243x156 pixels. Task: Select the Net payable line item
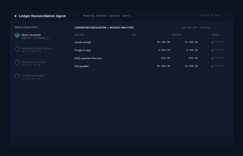[81, 66]
